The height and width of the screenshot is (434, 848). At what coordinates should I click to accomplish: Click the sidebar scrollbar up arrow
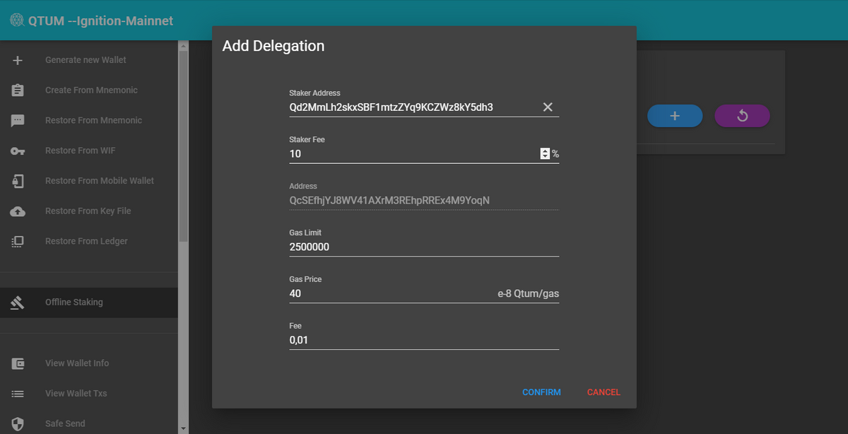pos(184,47)
